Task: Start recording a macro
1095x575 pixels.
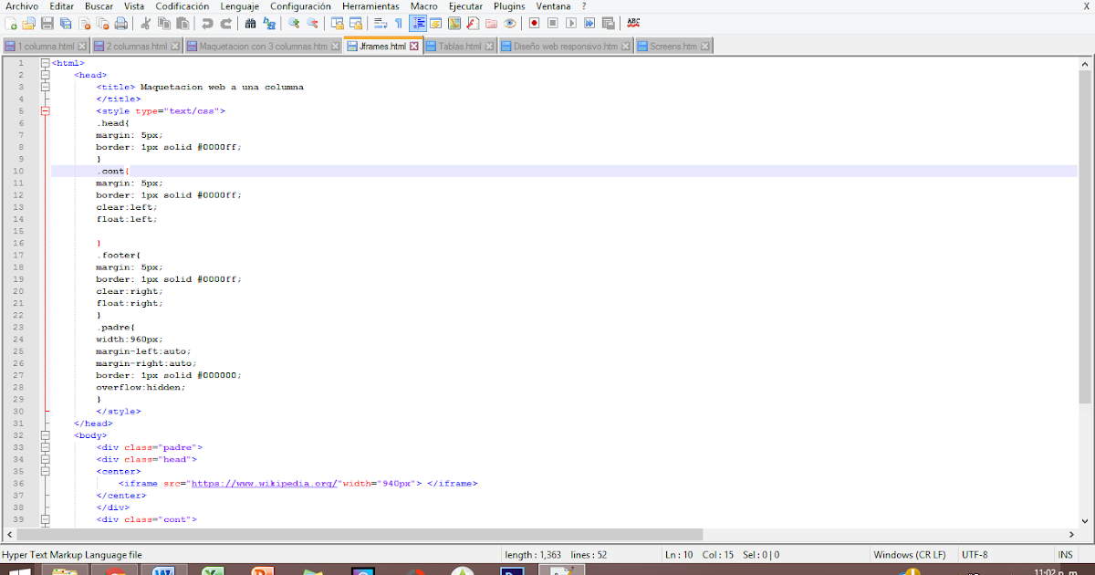Action: pos(533,23)
